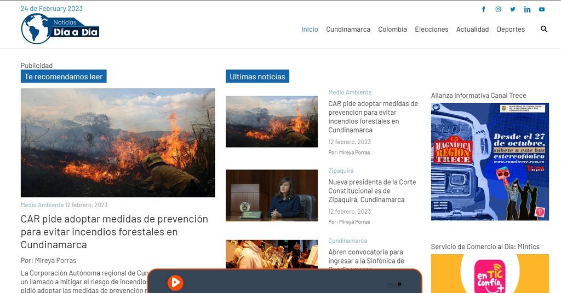Screen dimensions: 561x293
Task: Click the large featured forest fire image
Action: pyautogui.click(x=118, y=143)
